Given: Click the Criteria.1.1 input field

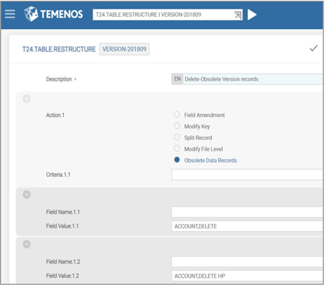Looking at the screenshot, I should coord(247,175).
